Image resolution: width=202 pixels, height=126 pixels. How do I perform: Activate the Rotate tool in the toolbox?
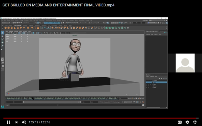(2, 46)
